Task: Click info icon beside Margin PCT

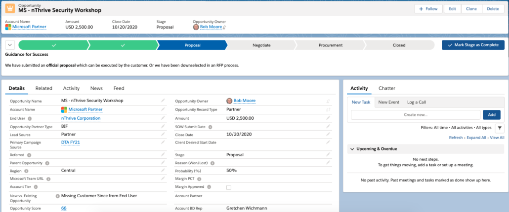Action: click(199, 178)
